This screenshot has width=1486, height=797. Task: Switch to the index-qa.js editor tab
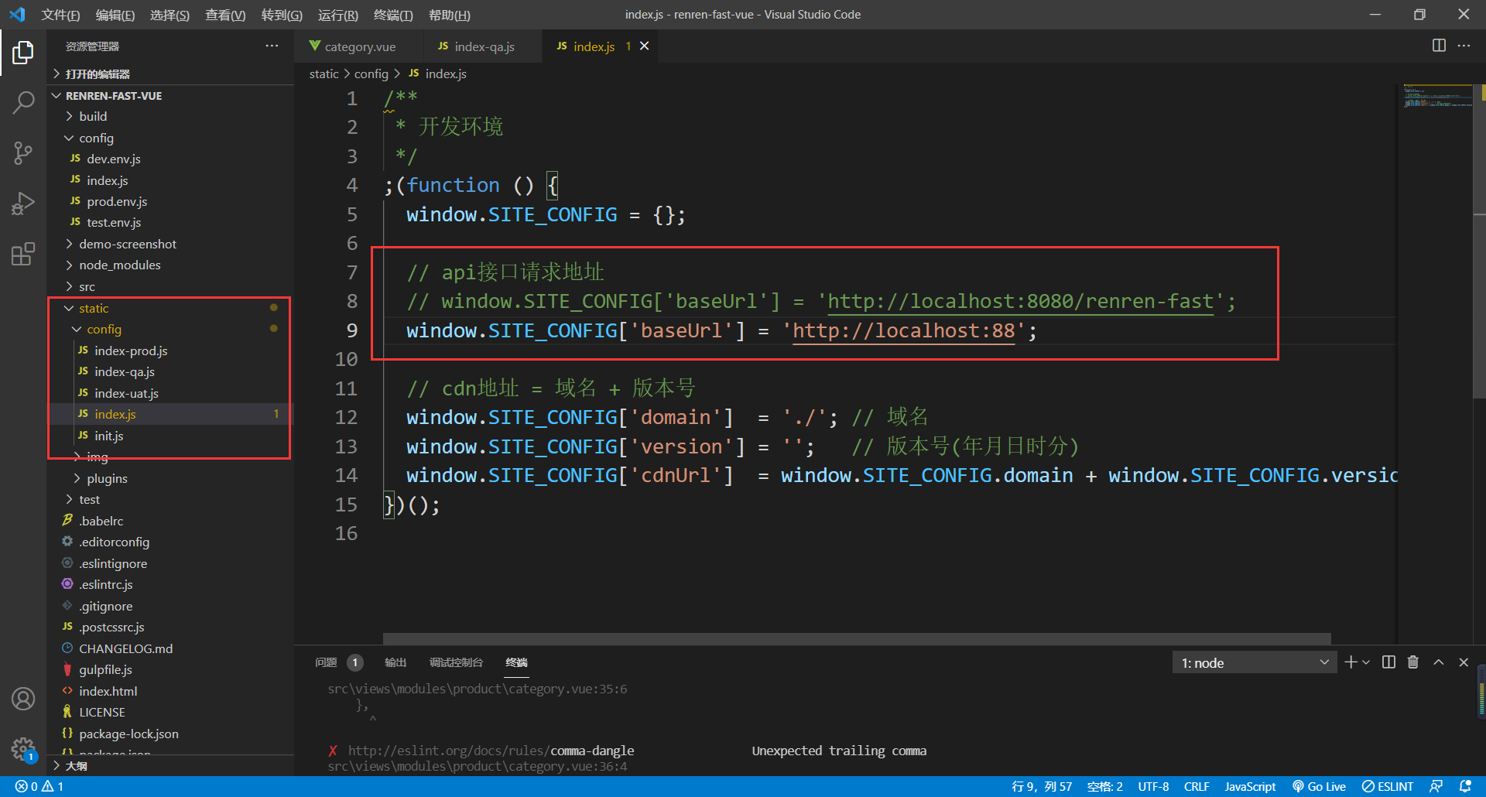pos(484,46)
